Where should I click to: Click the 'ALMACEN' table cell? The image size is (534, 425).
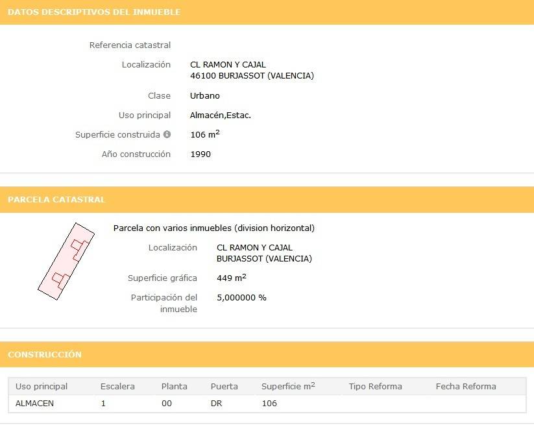point(34,404)
